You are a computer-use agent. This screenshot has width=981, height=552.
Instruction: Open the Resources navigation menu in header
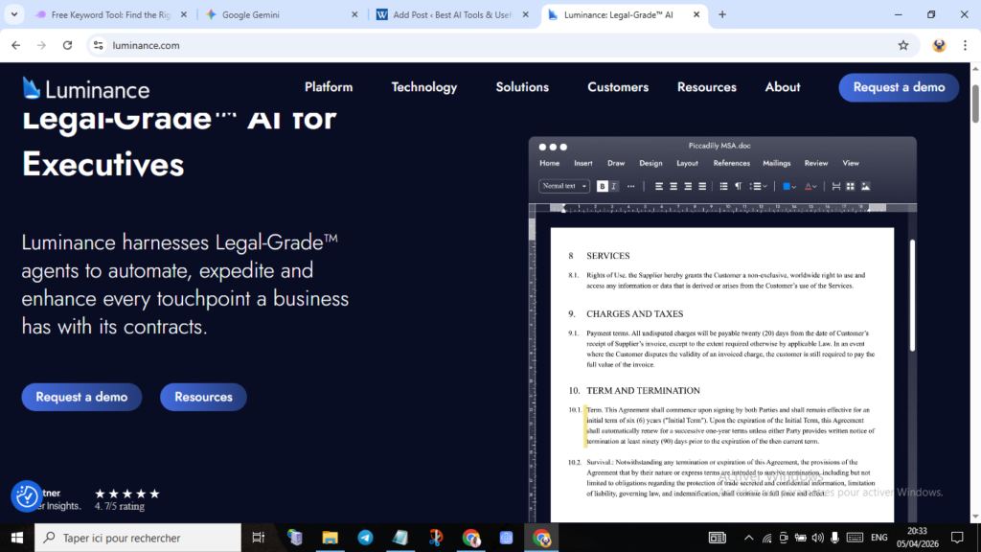point(706,87)
